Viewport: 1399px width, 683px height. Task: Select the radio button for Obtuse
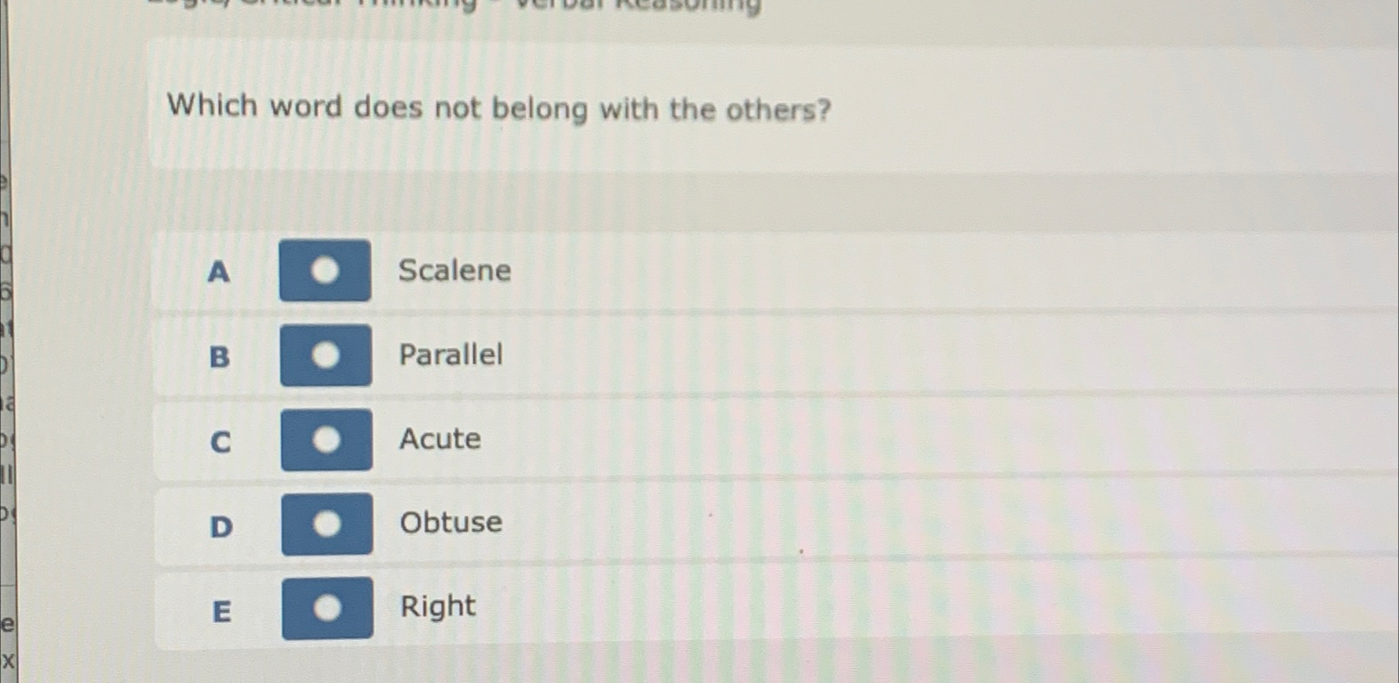tap(329, 523)
